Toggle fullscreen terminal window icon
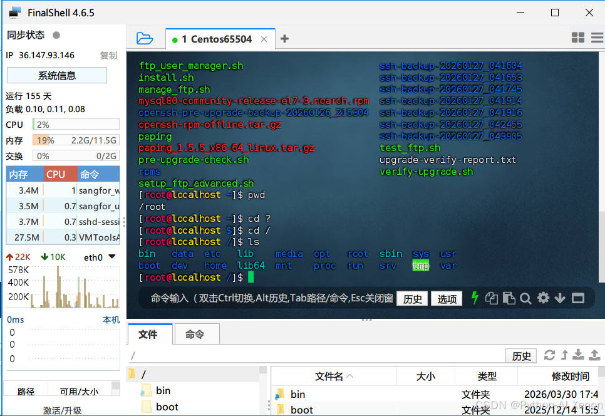The image size is (605, 416). tap(578, 298)
